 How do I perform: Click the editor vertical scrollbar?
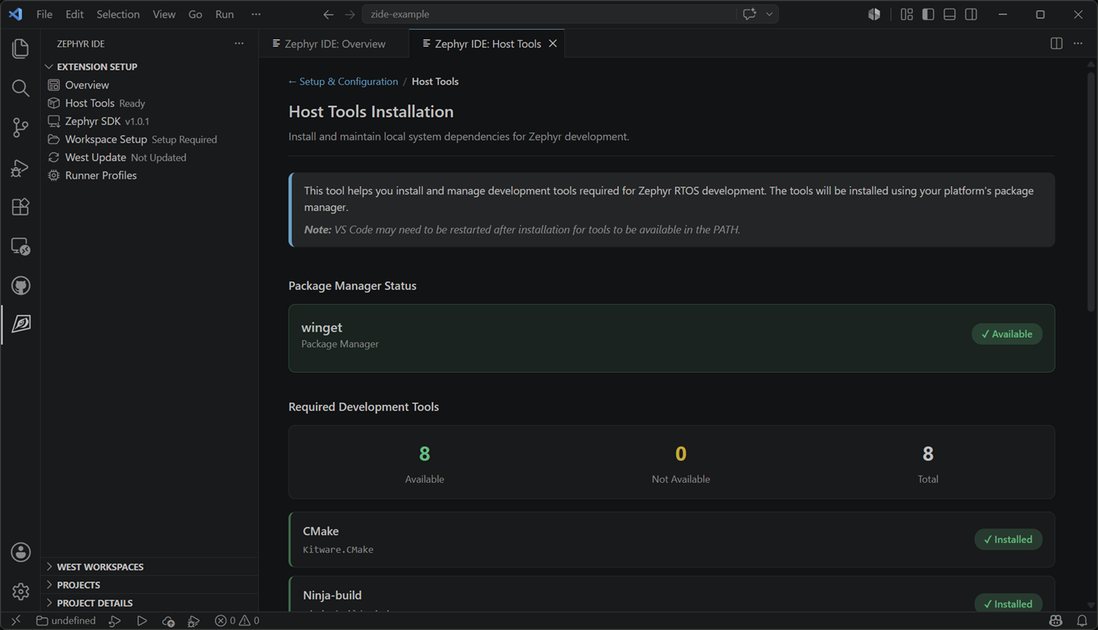click(x=1091, y=192)
